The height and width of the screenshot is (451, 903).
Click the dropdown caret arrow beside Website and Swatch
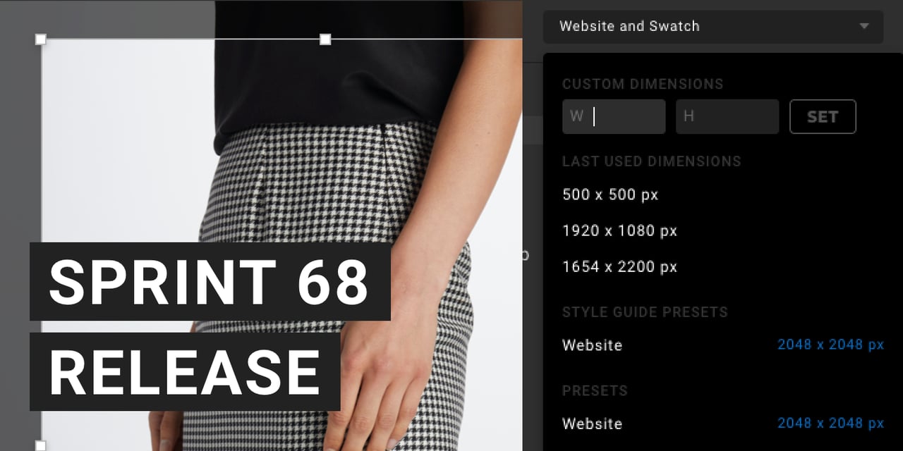tap(864, 27)
